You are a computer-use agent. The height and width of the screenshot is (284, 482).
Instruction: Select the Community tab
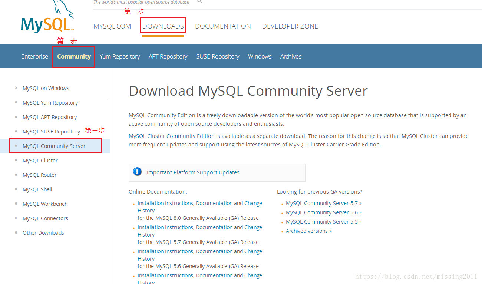[73, 56]
